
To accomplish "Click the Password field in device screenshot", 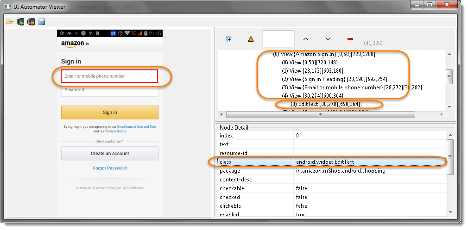I will (109, 90).
